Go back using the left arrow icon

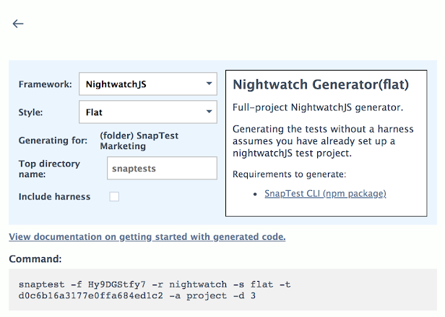pyautogui.click(x=18, y=24)
